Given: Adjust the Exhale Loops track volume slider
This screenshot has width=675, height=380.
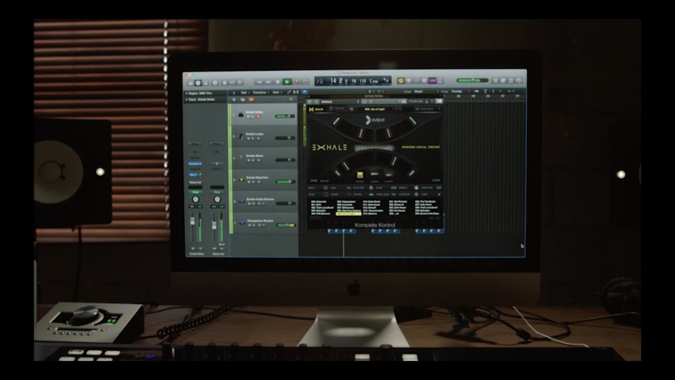Looking at the screenshot, I should 285,138.
